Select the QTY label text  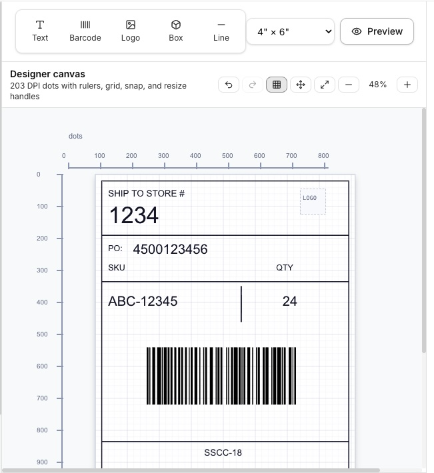point(285,268)
